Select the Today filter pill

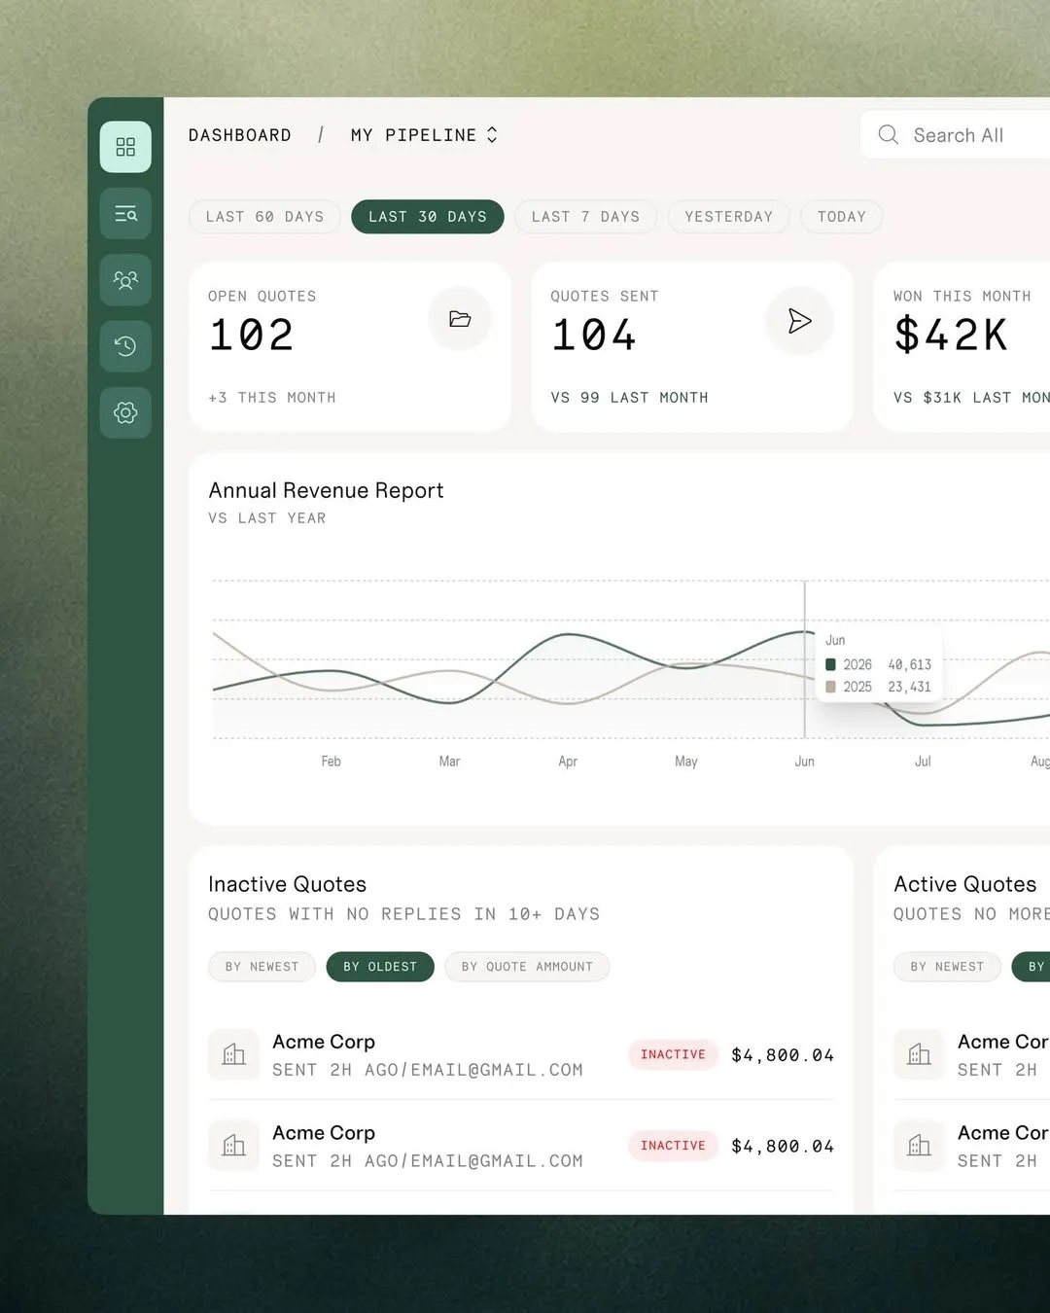842,217
